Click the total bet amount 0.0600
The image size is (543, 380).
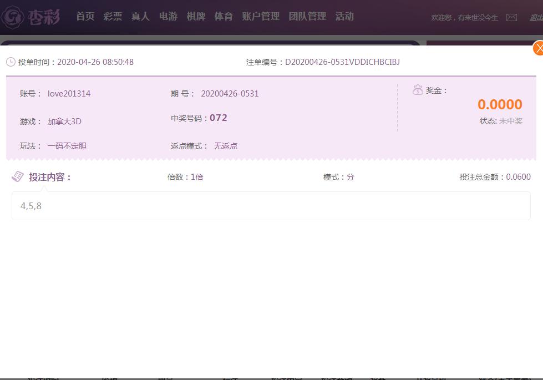[519, 176]
